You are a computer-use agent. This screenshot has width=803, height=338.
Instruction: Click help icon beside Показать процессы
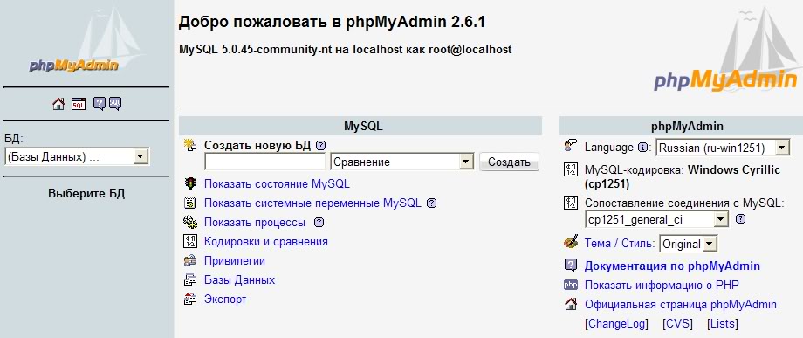319,222
